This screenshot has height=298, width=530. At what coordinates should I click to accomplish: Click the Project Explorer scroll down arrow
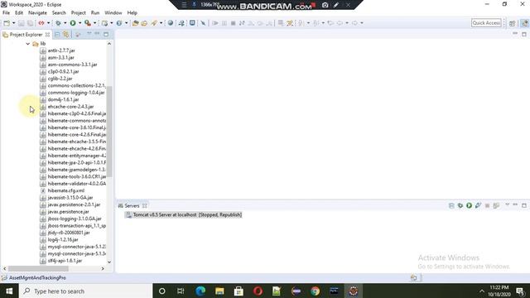[x=109, y=262]
